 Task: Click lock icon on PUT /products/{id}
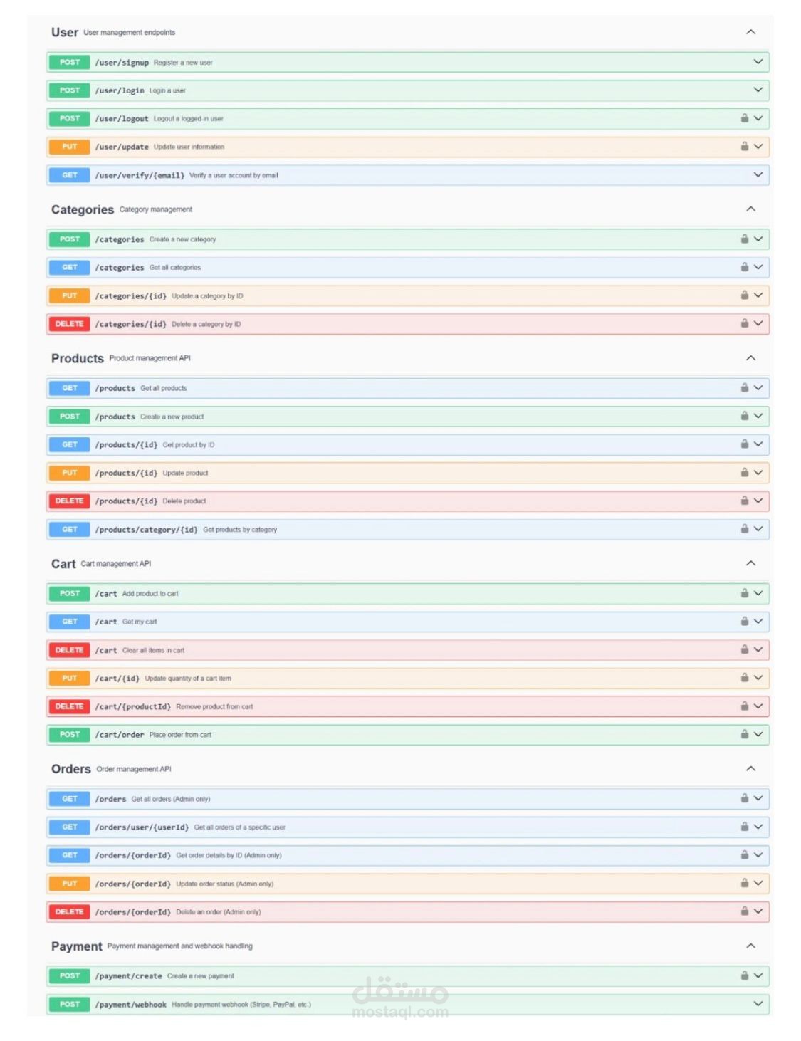(x=744, y=472)
